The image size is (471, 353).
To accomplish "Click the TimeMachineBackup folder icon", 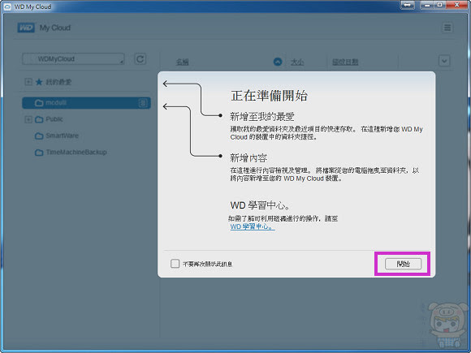I will coord(39,153).
